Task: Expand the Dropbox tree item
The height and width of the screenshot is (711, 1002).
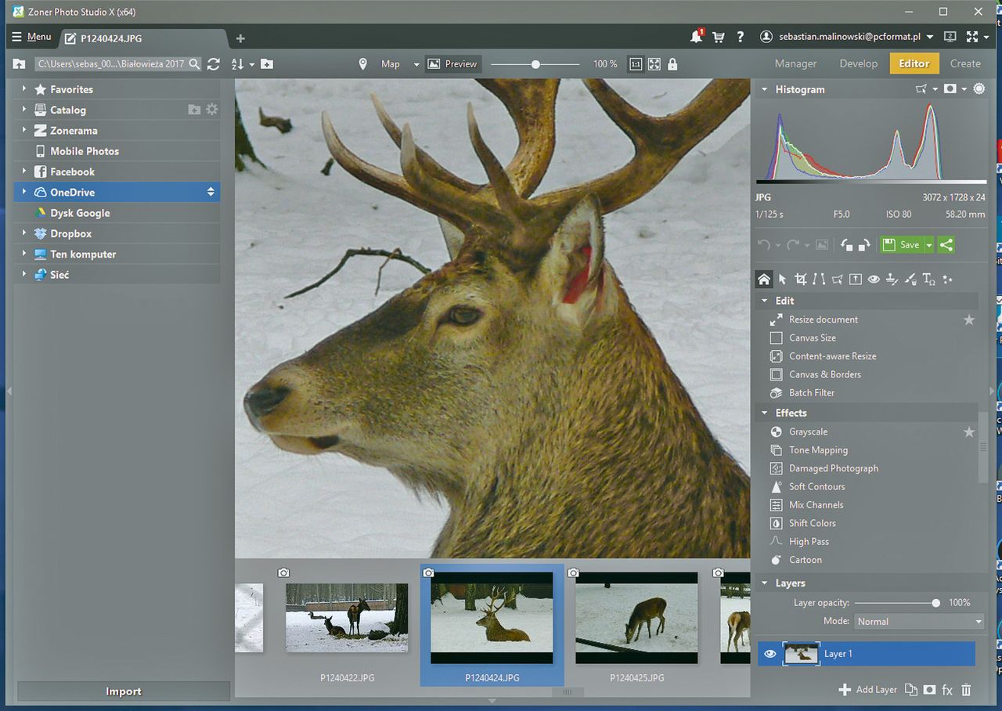Action: 24,233
